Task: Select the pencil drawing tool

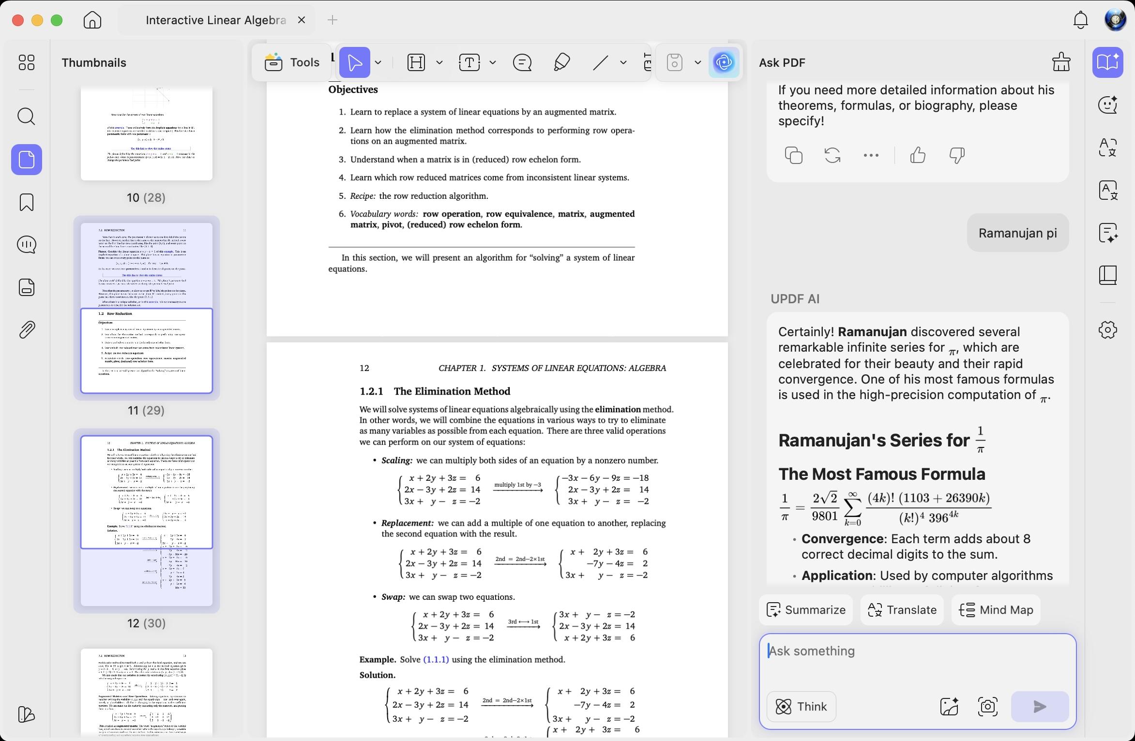Action: 561,62
